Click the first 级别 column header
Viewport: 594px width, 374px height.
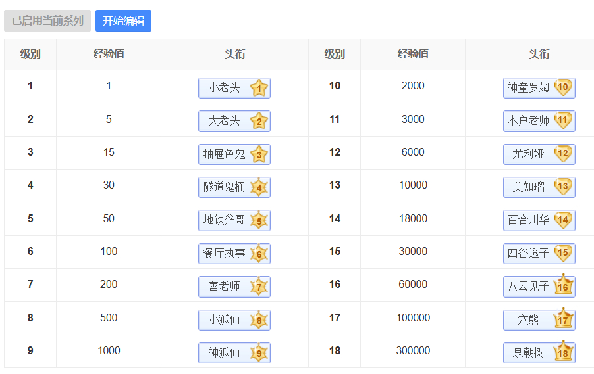30,55
